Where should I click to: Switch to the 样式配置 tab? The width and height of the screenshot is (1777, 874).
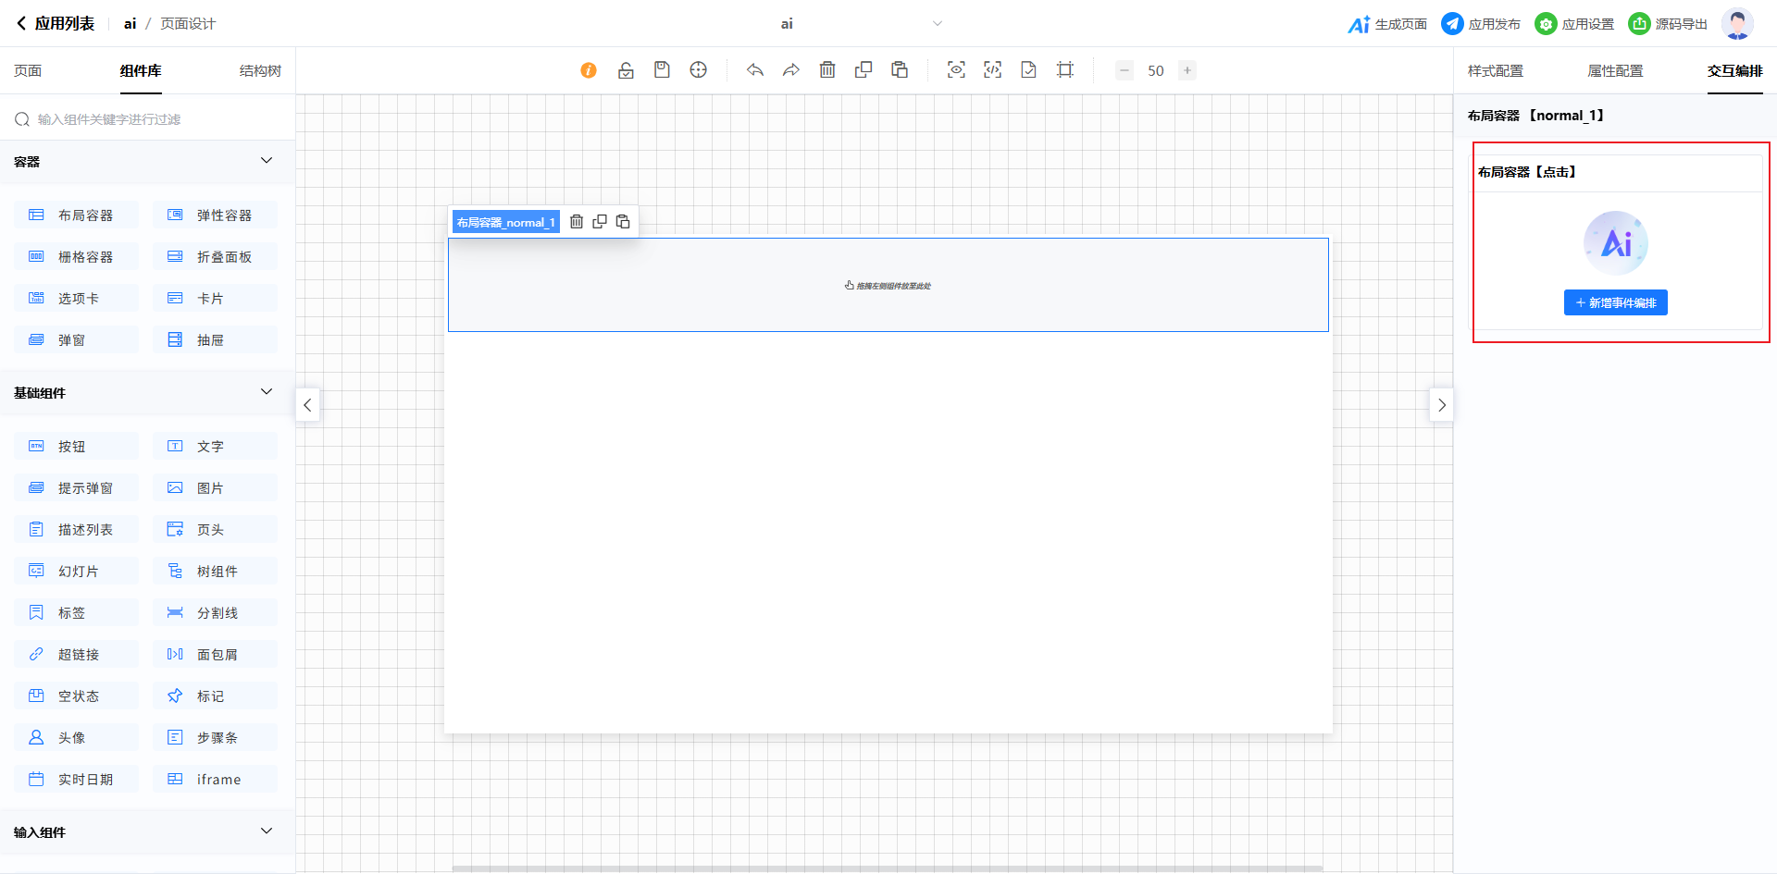click(x=1496, y=71)
